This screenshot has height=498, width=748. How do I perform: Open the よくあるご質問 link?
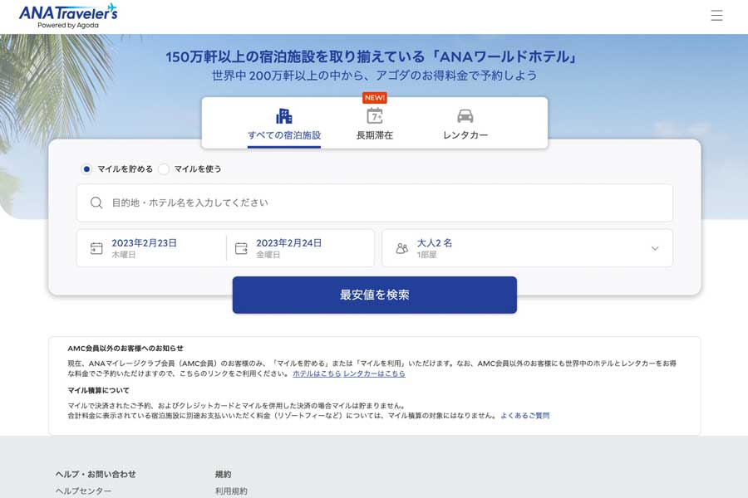coord(524,416)
